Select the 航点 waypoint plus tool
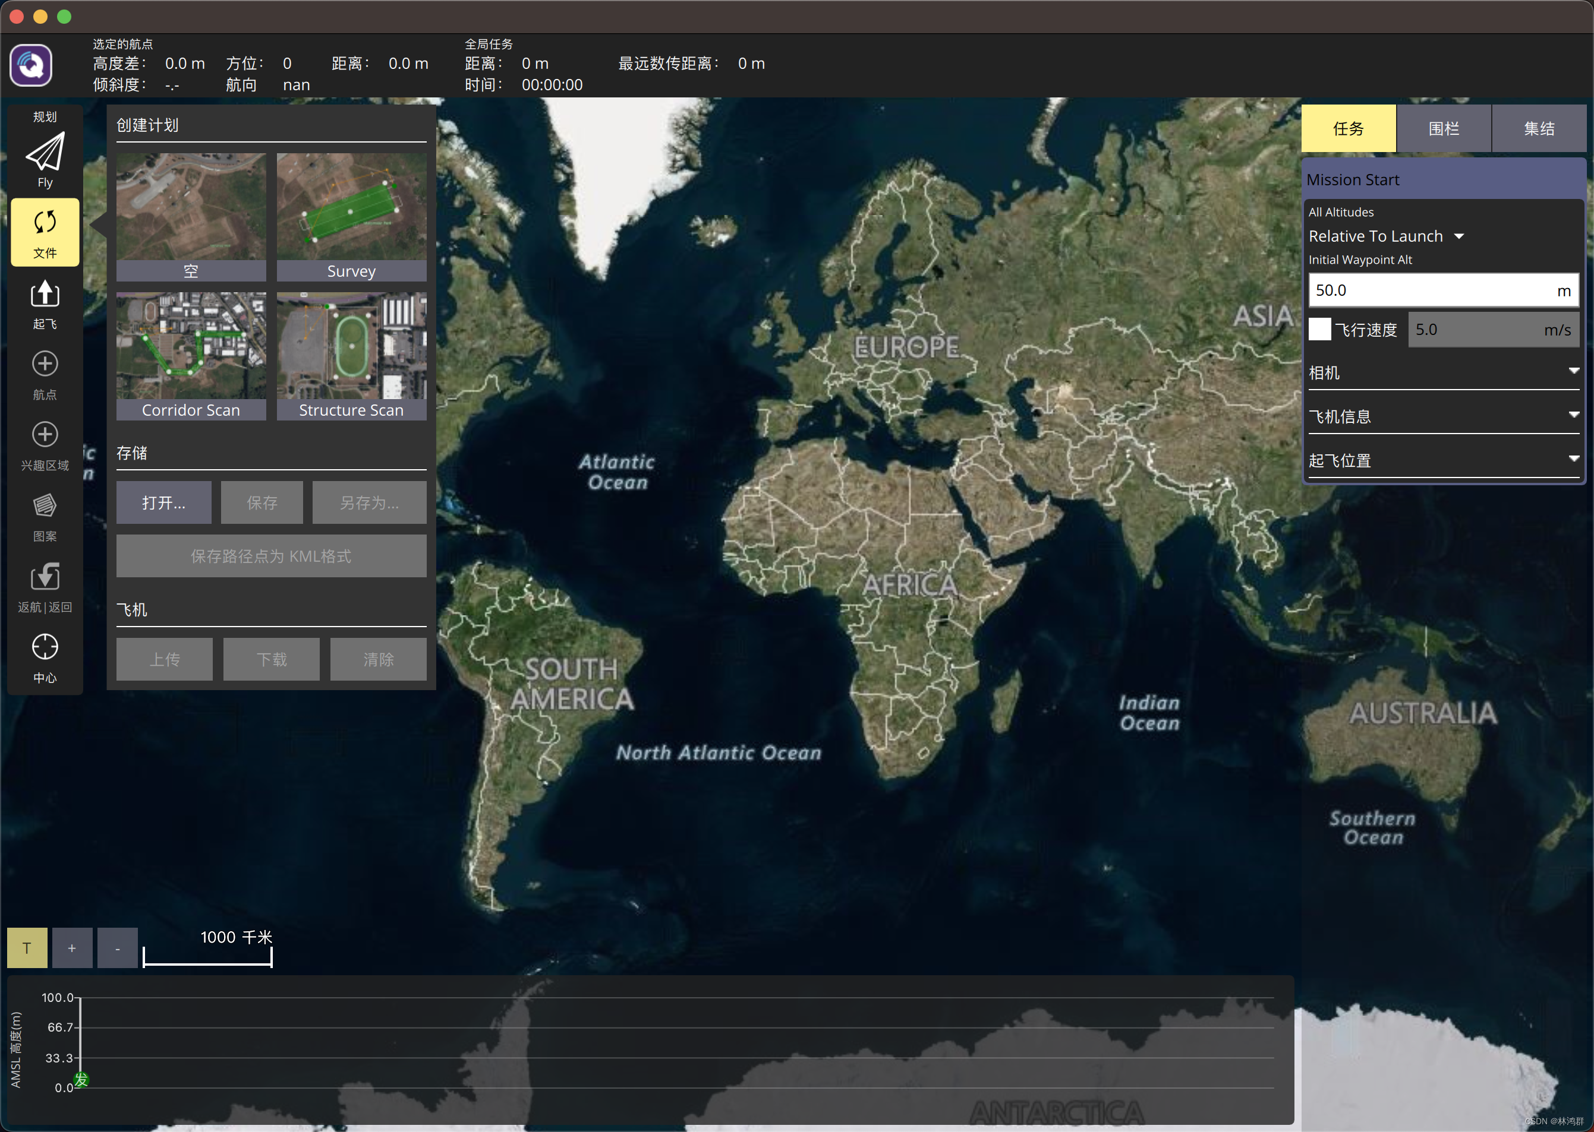Screen dimensions: 1594x1132 pyautogui.click(x=45, y=375)
